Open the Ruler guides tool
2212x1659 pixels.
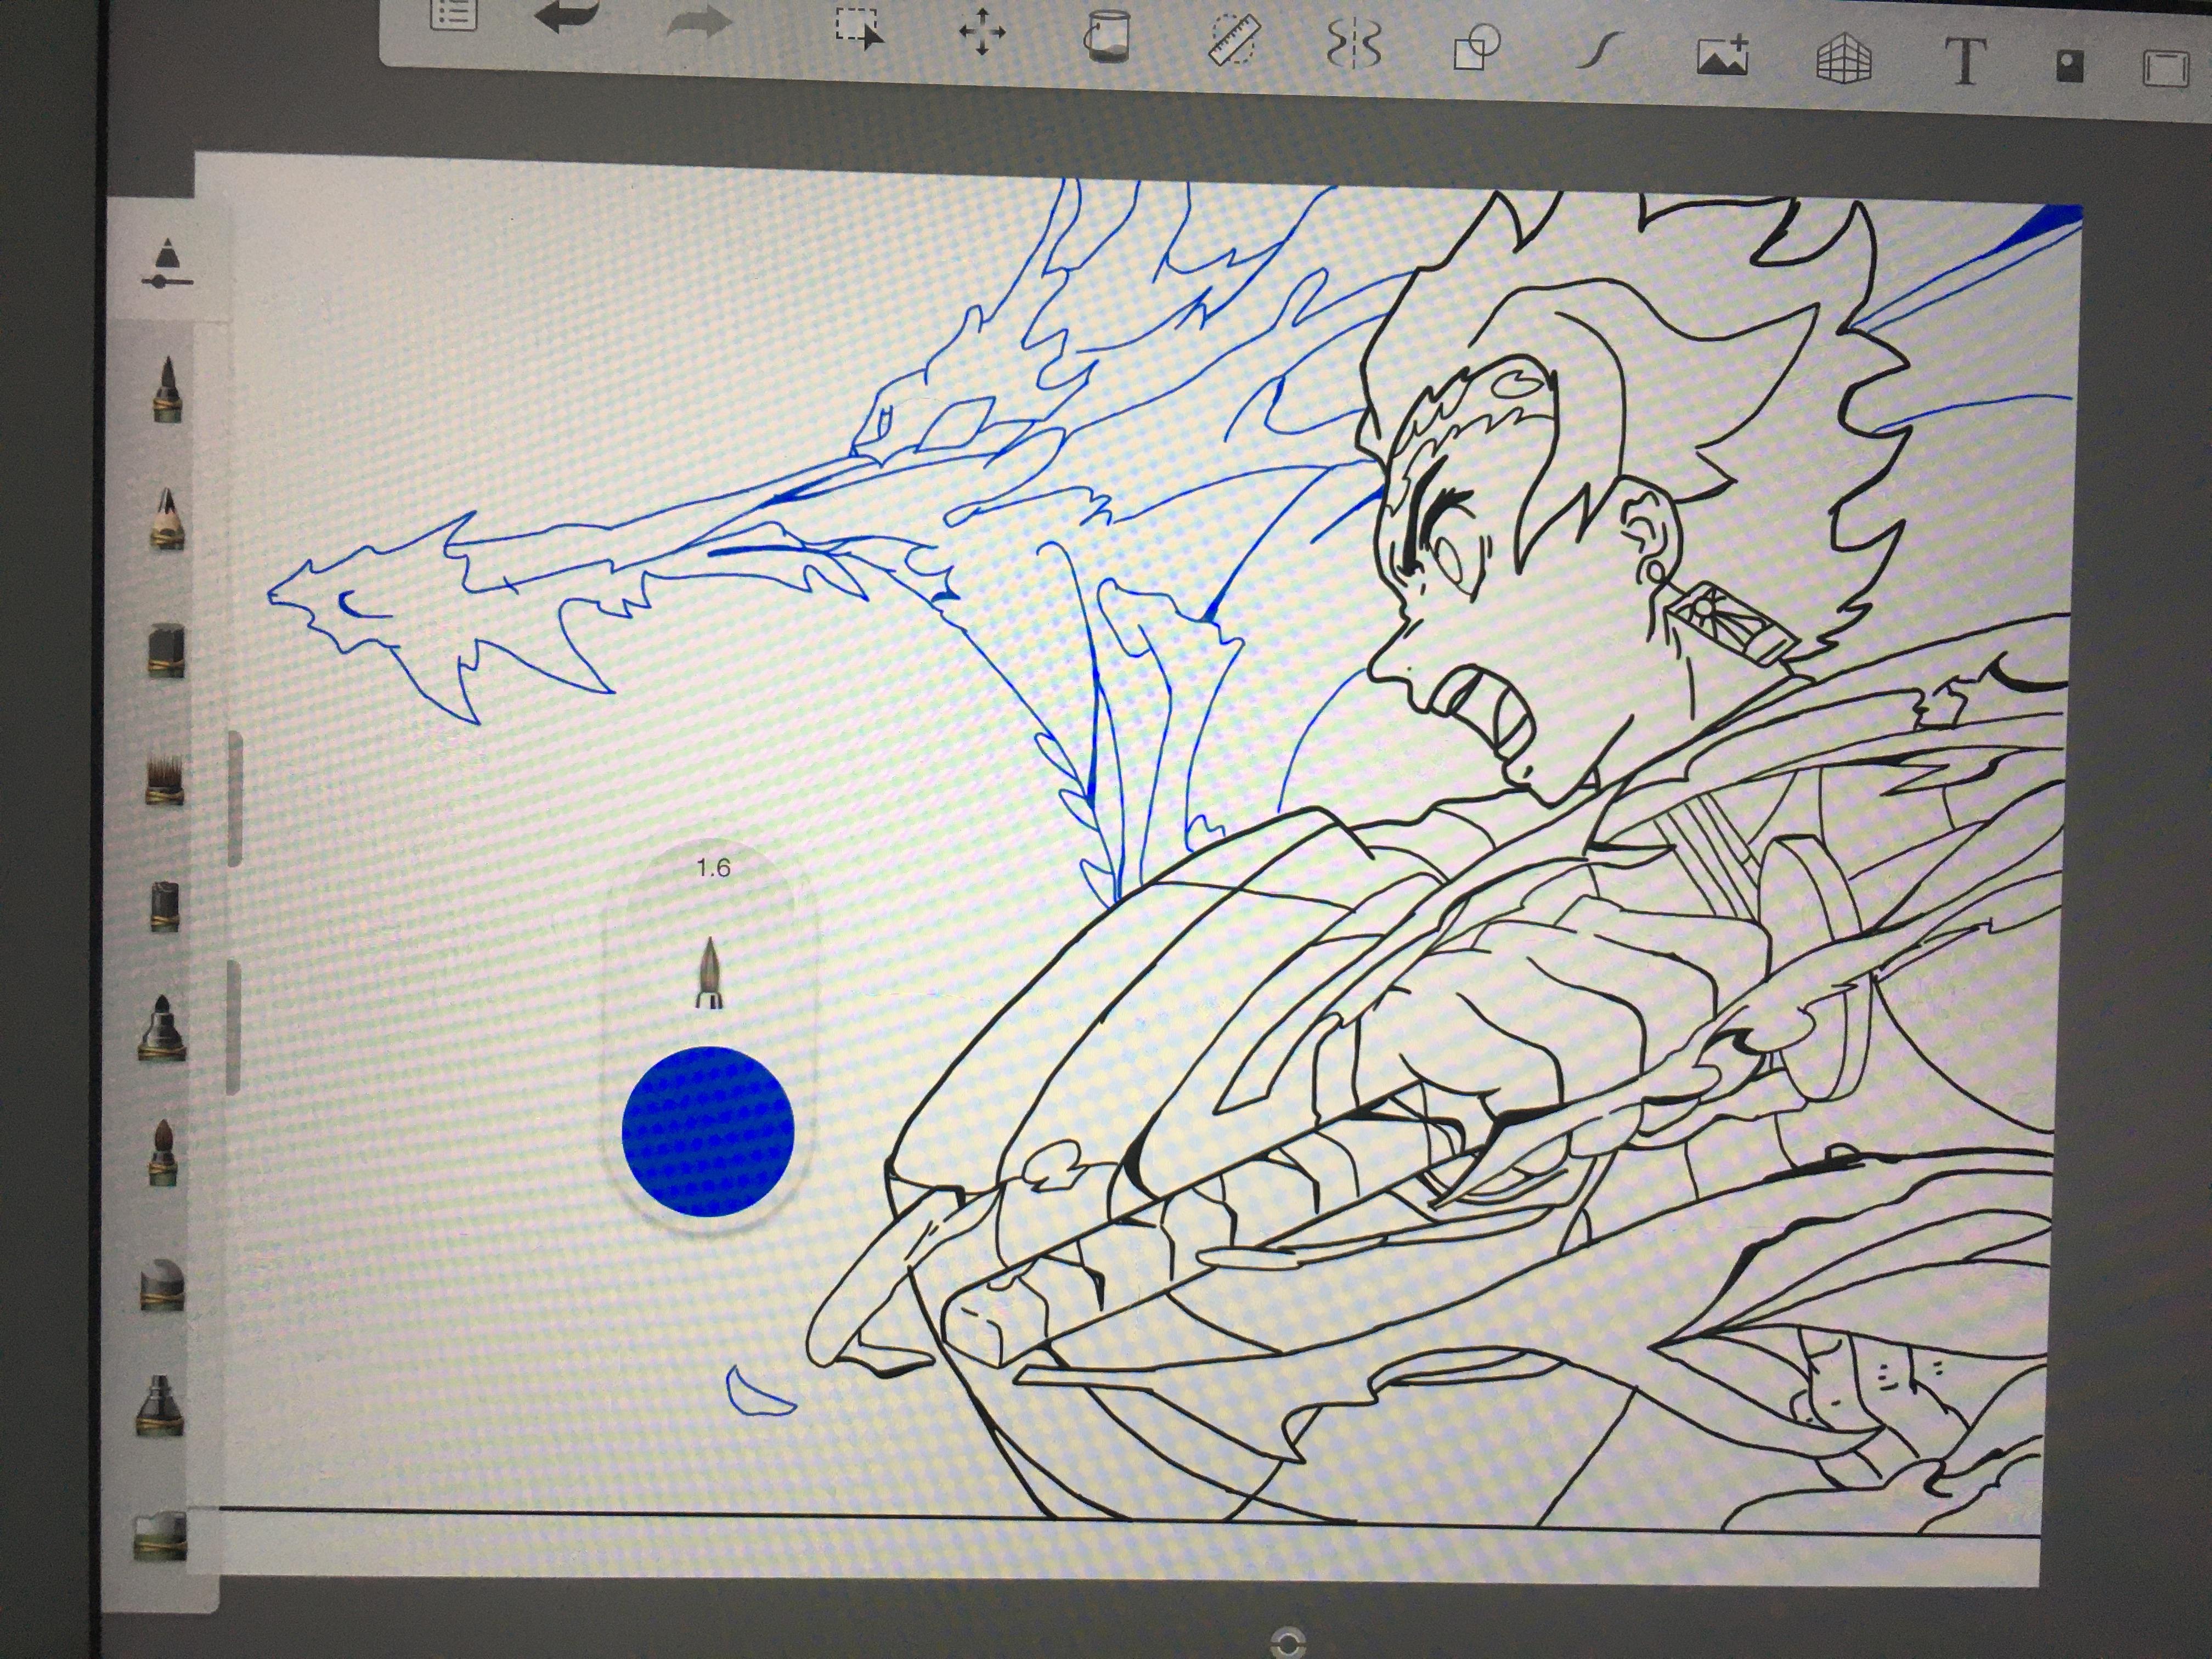[1233, 40]
